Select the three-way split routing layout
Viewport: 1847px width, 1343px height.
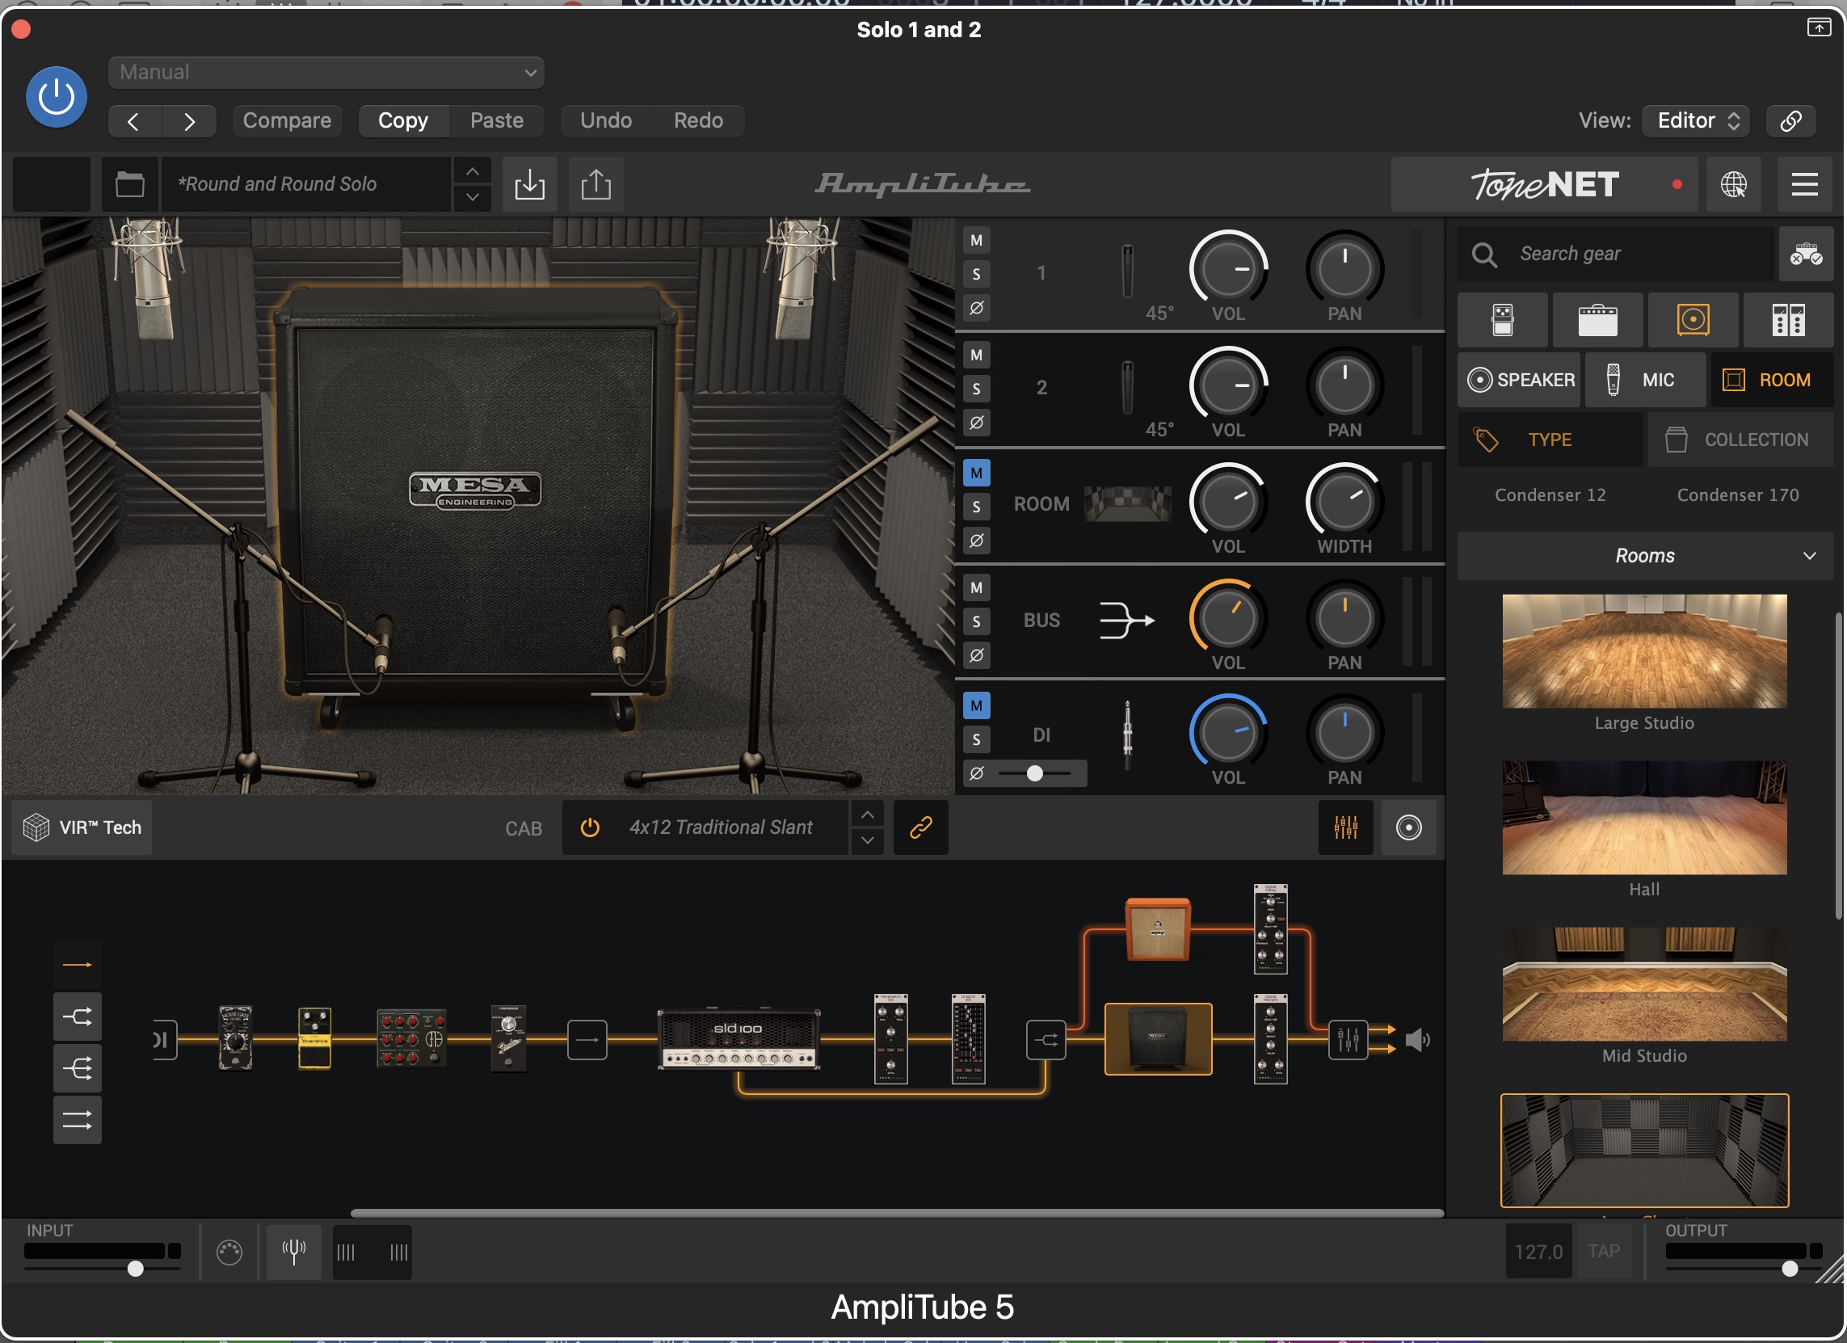coord(78,1068)
